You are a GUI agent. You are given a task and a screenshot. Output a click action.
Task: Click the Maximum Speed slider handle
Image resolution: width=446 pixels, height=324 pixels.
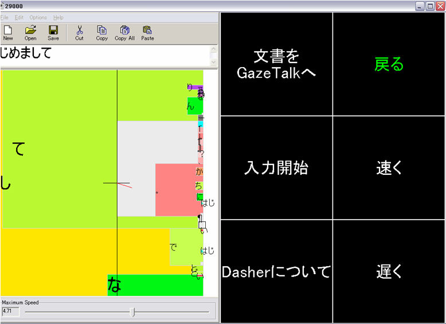[132, 312]
